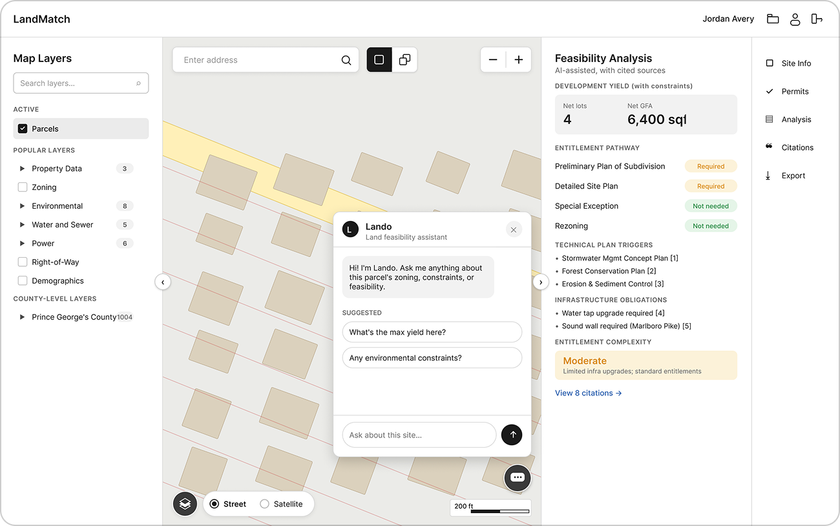Click 'Water tap upgrade required [4]' item
This screenshot has height=526, width=840.
click(613, 313)
